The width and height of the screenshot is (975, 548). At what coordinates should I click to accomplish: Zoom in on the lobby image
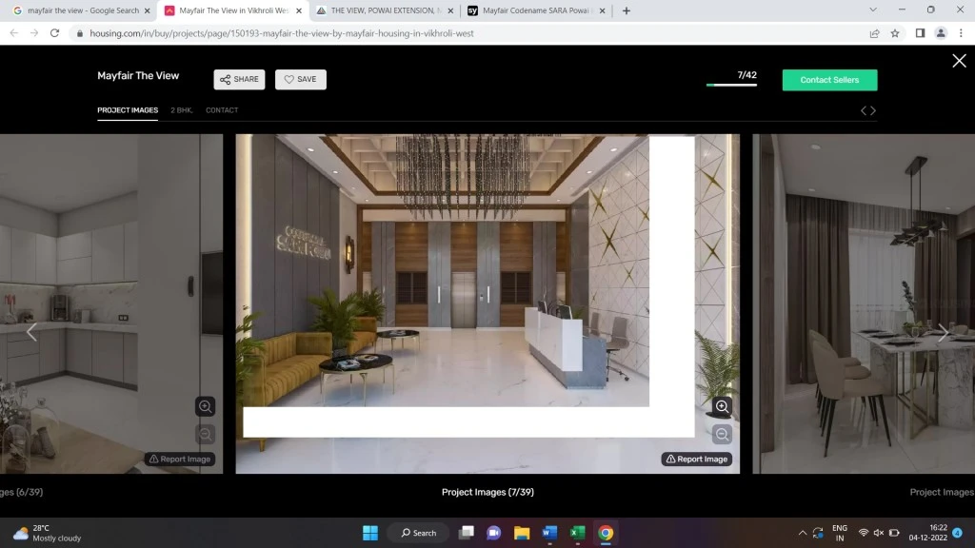click(722, 407)
